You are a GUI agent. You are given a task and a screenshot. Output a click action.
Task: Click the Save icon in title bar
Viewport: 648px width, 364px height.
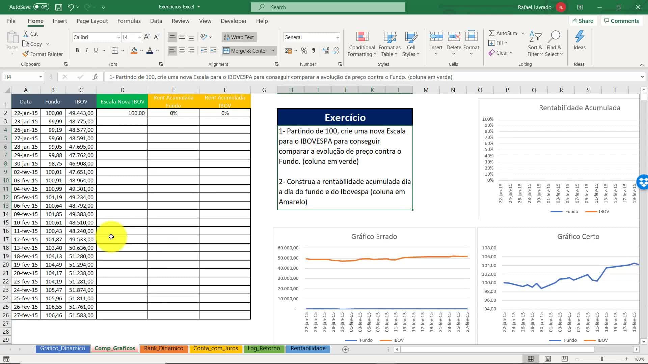click(58, 7)
